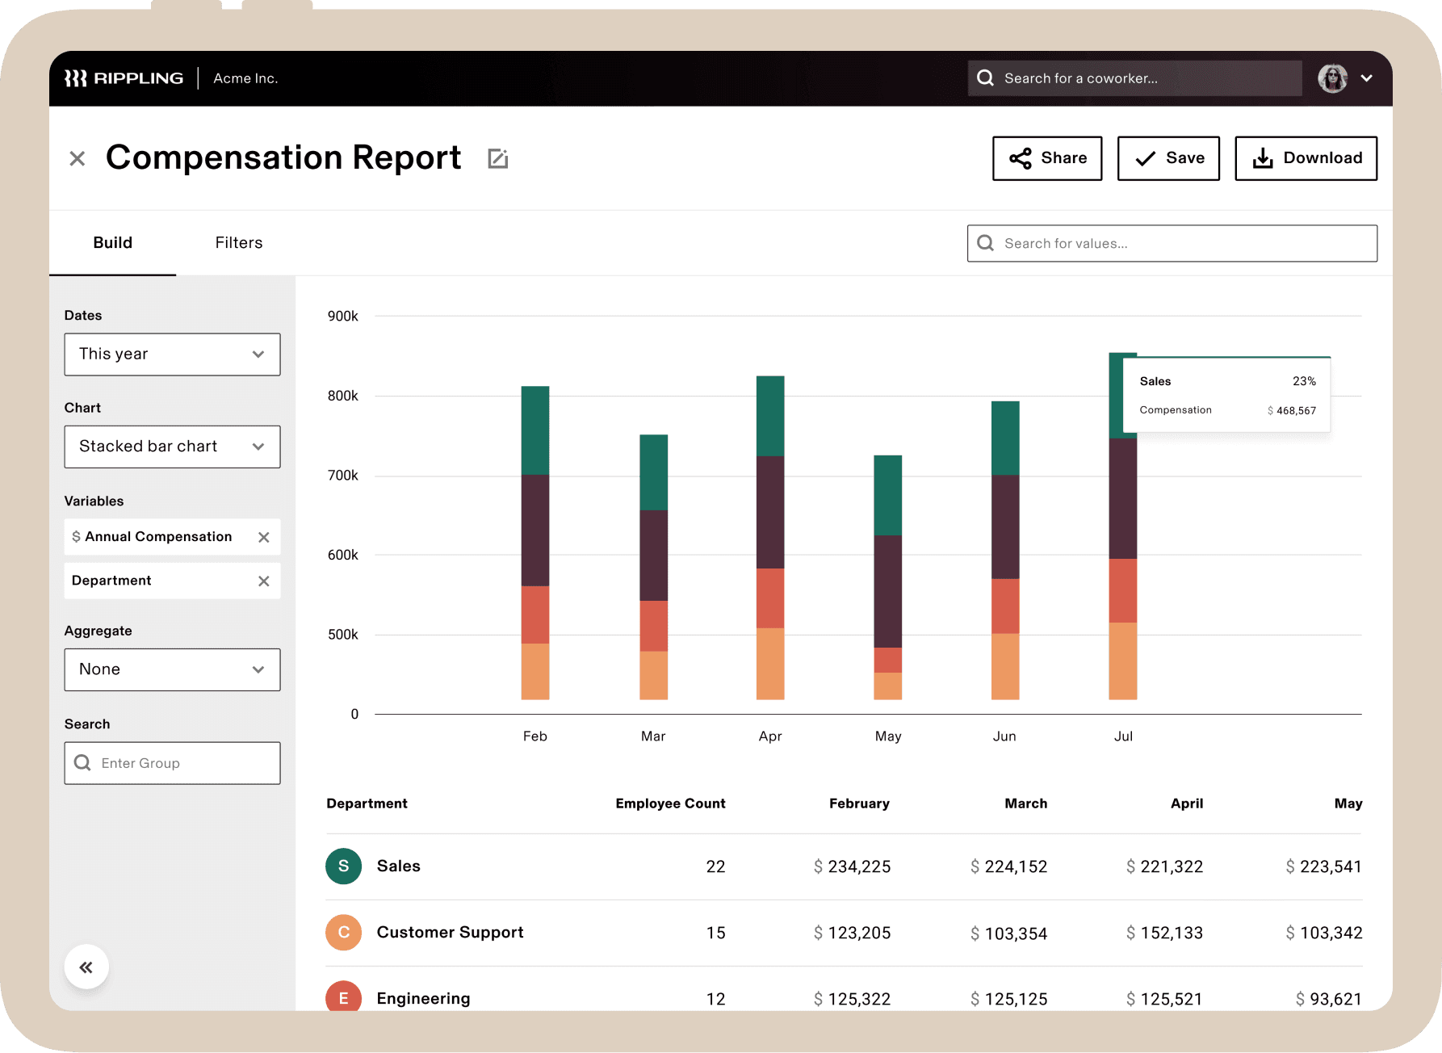Click the Download button

1306,158
